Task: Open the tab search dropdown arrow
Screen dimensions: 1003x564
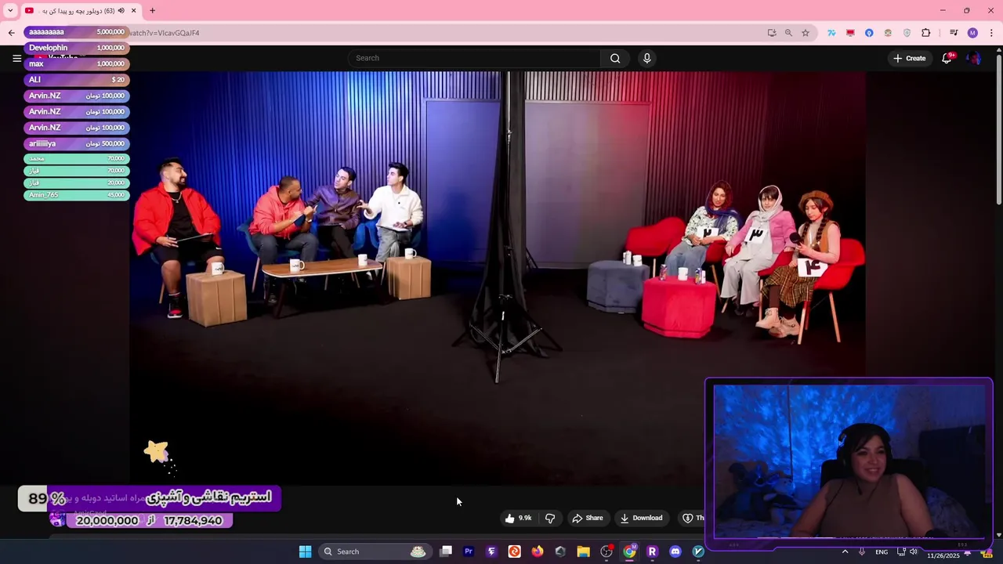Action: pyautogui.click(x=10, y=11)
